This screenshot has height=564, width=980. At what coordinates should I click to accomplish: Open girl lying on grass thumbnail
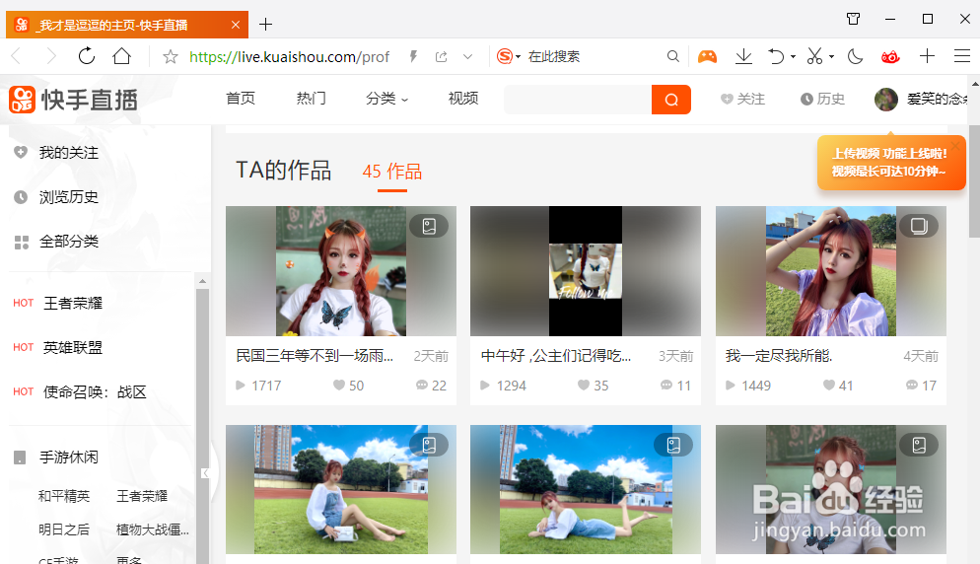click(x=585, y=490)
